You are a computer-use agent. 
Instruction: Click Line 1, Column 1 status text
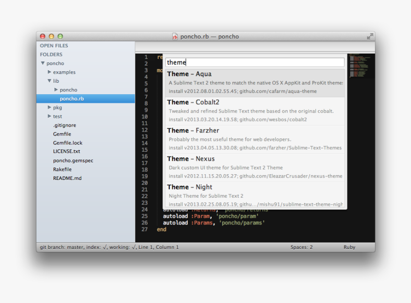(x=158, y=247)
